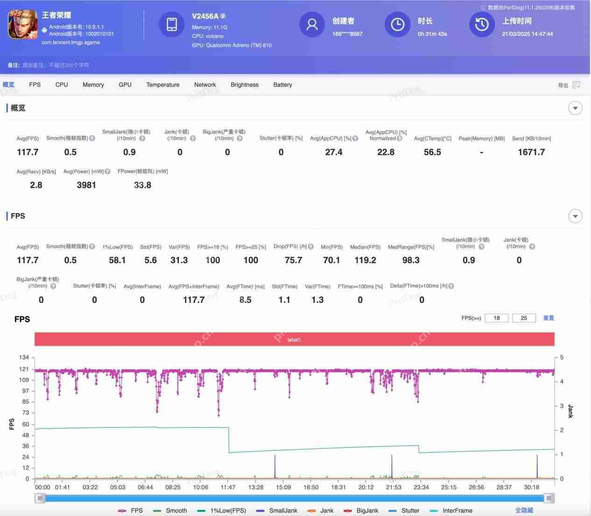The height and width of the screenshot is (516, 591).
Task: Toggle 1%Low(FPS) series visibility in legend
Action: point(222,510)
